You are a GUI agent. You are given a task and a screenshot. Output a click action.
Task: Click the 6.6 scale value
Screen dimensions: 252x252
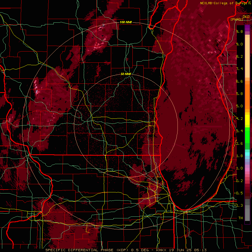(x=239, y=81)
